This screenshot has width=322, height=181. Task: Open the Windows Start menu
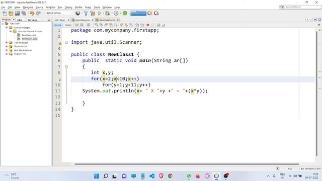(x=96, y=176)
